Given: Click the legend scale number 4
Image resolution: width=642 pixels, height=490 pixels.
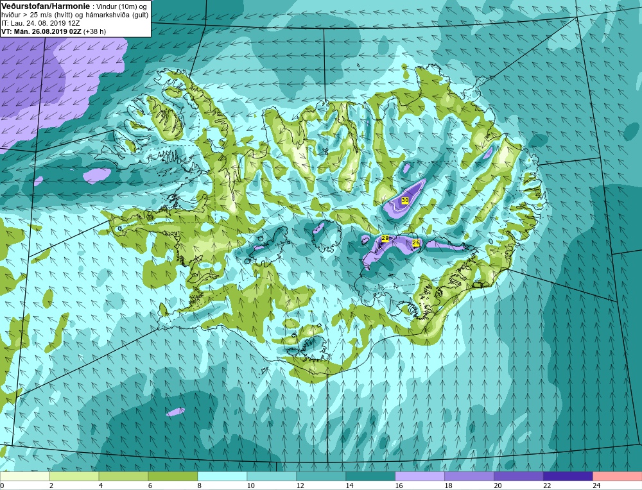Looking at the screenshot, I should coord(101,486).
